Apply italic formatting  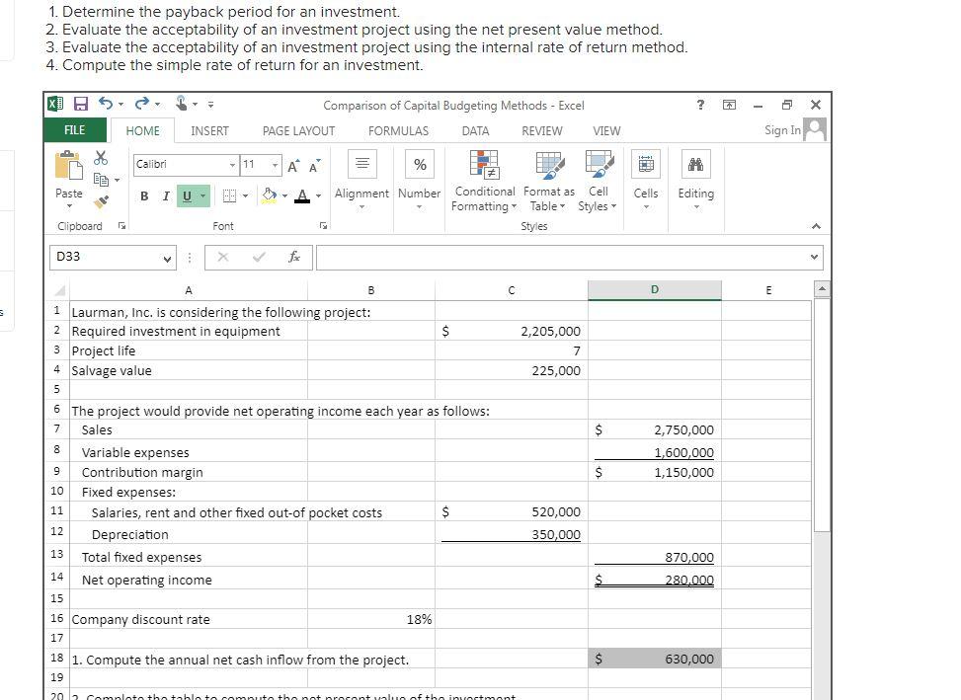pyautogui.click(x=166, y=195)
